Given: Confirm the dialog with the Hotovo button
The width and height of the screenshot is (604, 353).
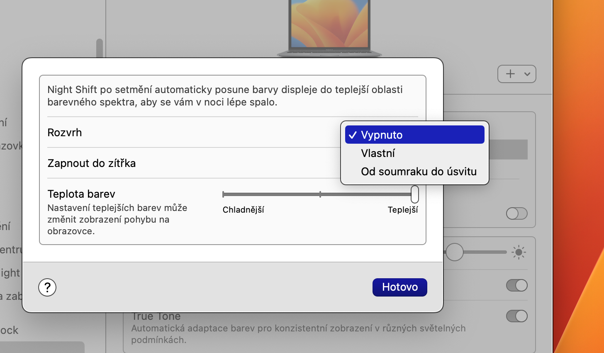Looking at the screenshot, I should click(399, 287).
